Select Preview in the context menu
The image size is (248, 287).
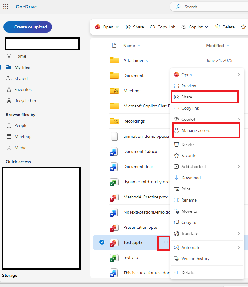207,86
